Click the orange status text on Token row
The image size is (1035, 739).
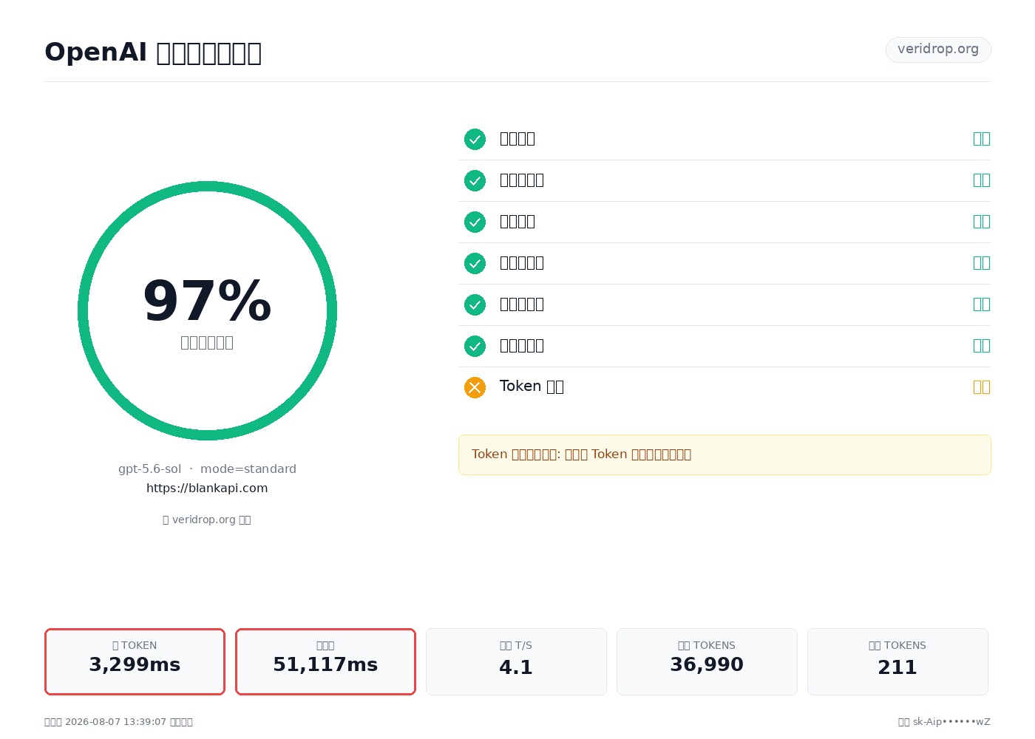pyautogui.click(x=981, y=387)
